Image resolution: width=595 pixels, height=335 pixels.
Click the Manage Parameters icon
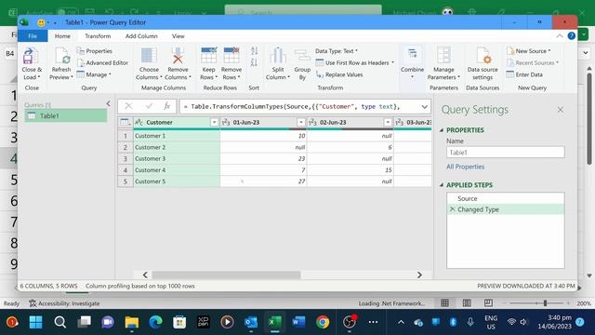tap(443, 56)
